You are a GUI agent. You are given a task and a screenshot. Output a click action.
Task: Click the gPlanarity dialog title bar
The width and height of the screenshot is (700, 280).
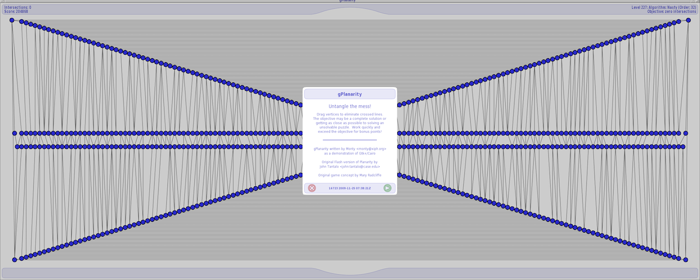[x=349, y=94]
